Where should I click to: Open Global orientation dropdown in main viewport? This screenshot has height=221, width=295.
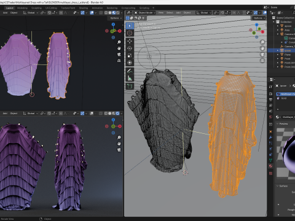203,13
